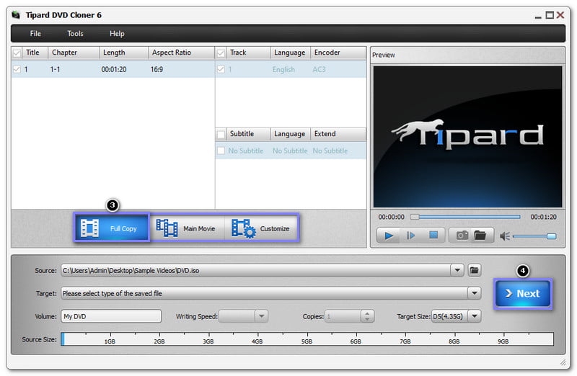Choose the Main Movie copy mode

pyautogui.click(x=187, y=228)
